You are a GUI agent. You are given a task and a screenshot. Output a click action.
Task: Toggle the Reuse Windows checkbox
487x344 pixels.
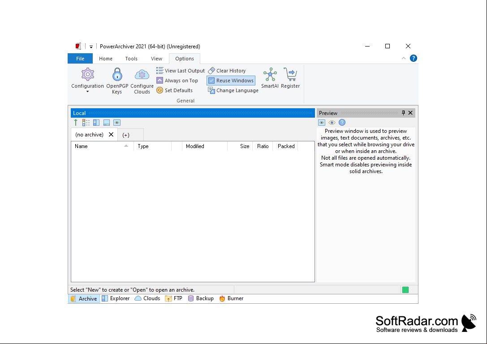(x=231, y=81)
